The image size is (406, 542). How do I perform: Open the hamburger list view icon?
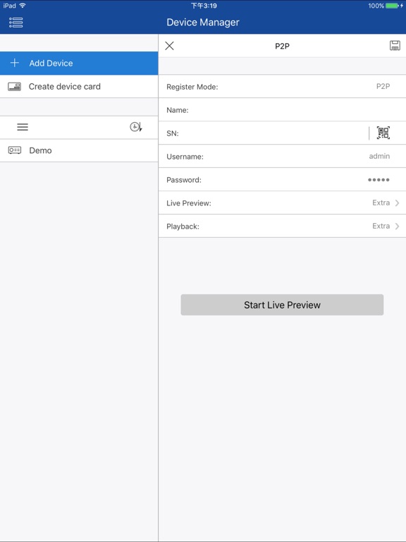pyautogui.click(x=23, y=127)
